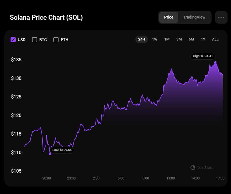Switch to the TradingView tab
This screenshot has height=194, width=231.
[x=194, y=17]
